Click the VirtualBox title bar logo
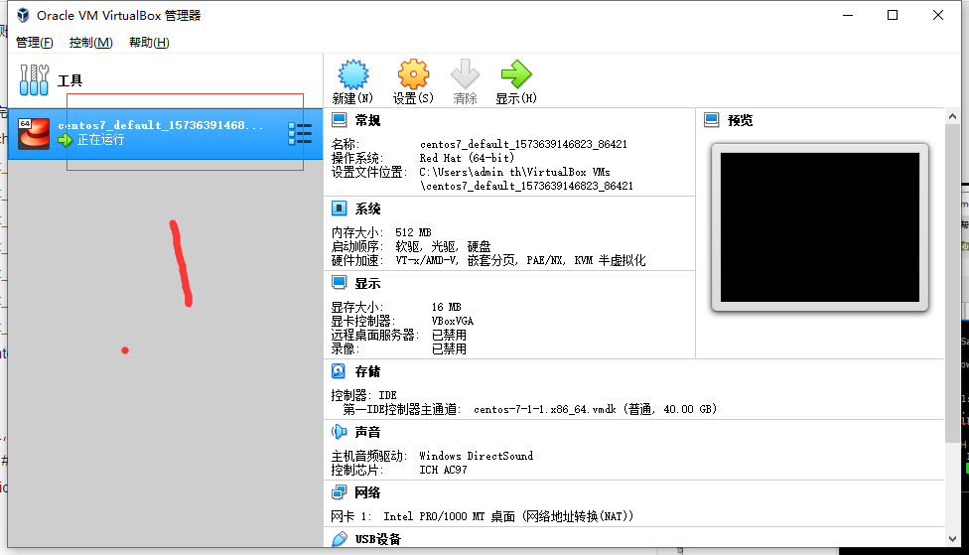The image size is (969, 555). click(23, 15)
